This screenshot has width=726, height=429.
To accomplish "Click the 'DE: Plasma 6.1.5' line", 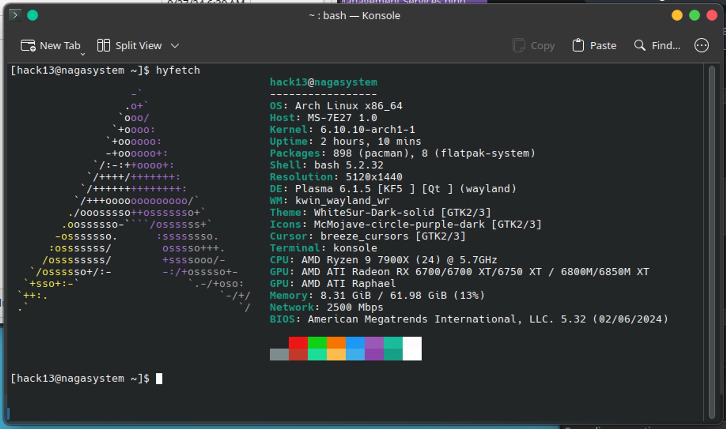I will click(393, 189).
